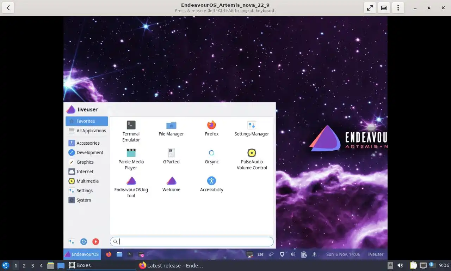451x271 pixels.
Task: Open the Accessories category
Action: tap(87, 143)
